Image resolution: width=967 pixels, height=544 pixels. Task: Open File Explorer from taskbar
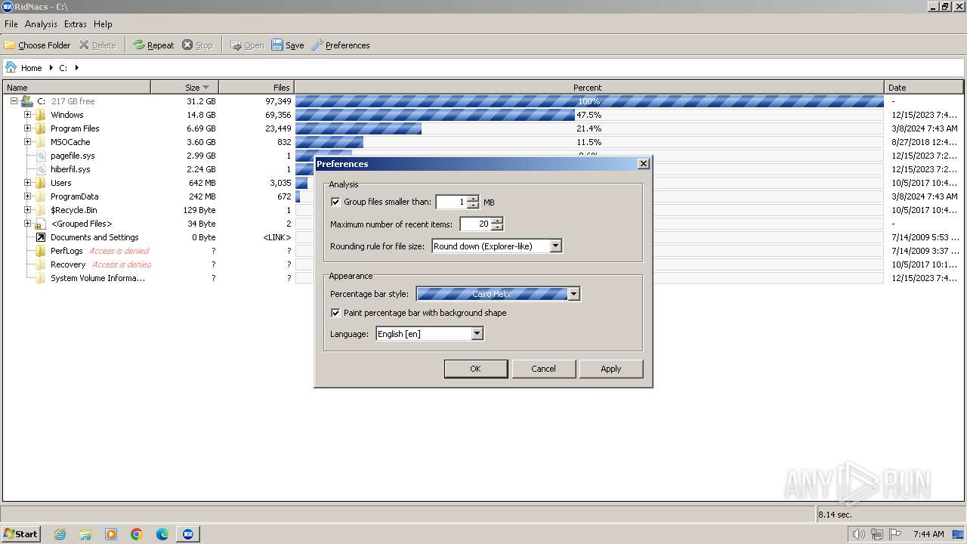pyautogui.click(x=85, y=534)
